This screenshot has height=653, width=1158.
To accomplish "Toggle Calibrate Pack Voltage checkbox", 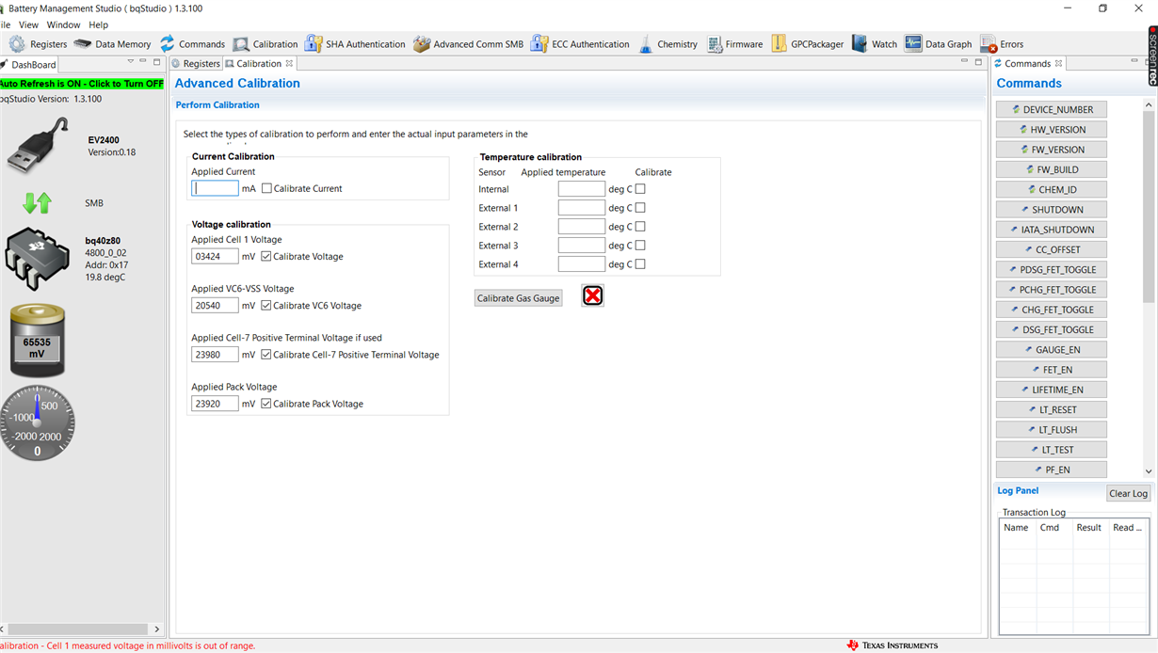I will [266, 404].
